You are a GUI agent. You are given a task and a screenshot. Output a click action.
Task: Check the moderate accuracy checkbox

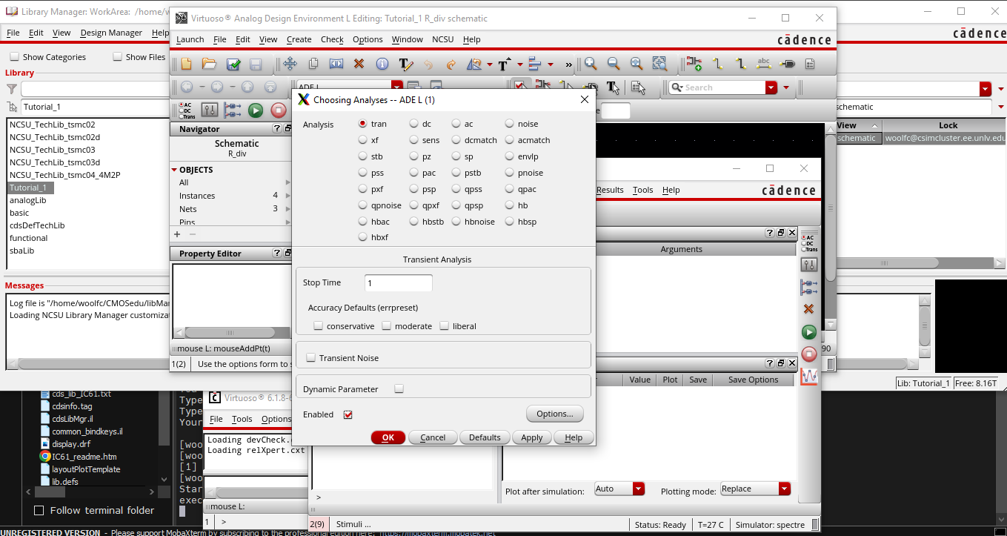coord(386,325)
